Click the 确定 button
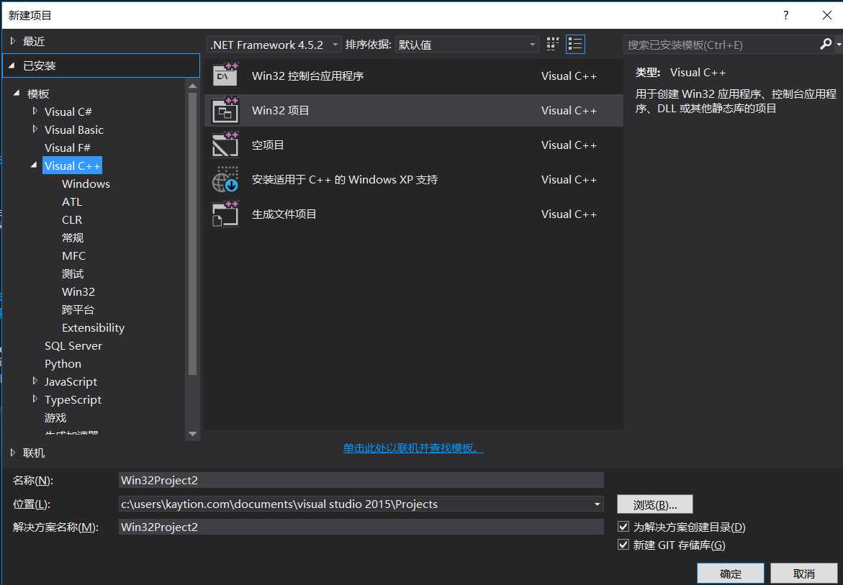This screenshot has width=843, height=585. point(730,573)
